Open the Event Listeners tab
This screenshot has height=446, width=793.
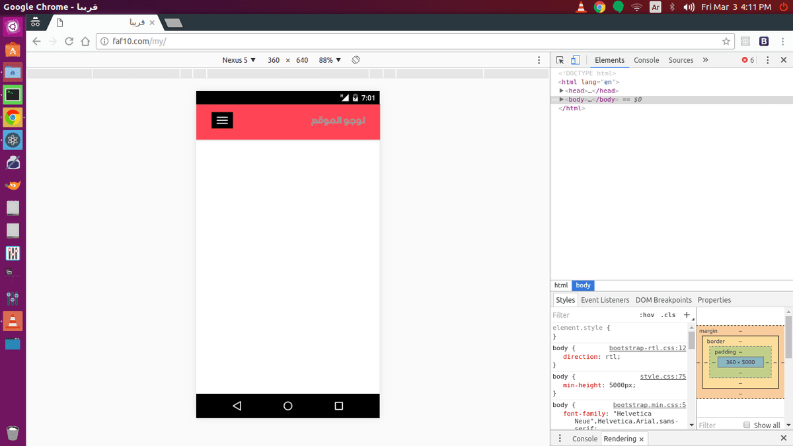(x=605, y=300)
